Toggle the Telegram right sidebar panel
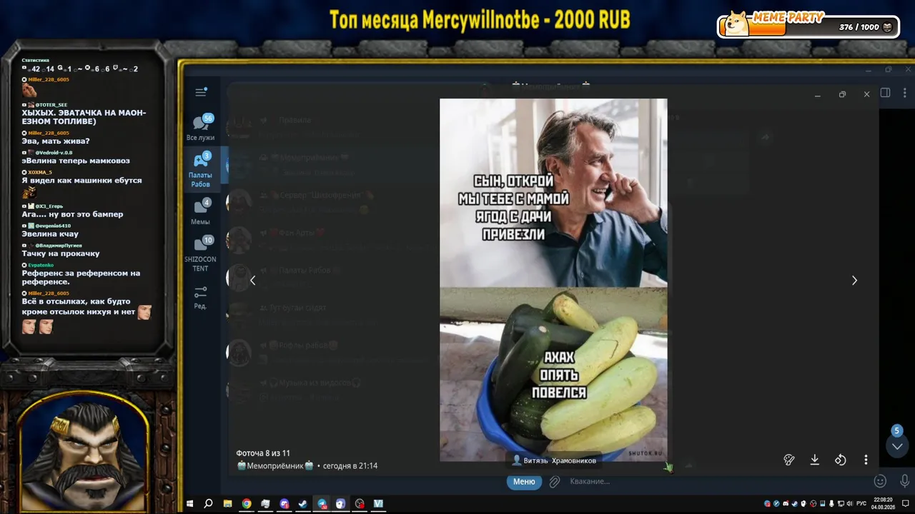Screen dimensions: 915x514 click(886, 93)
